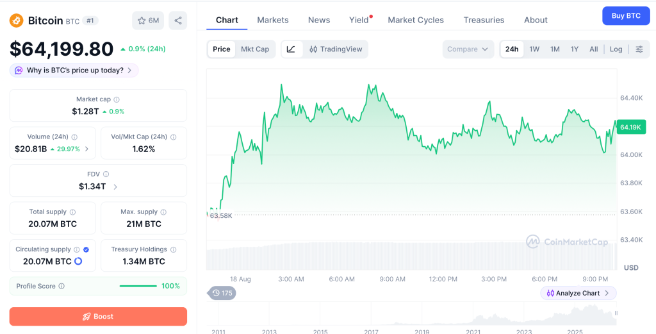Switch to the Treasuries tab
This screenshot has width=656, height=334.
click(x=484, y=20)
